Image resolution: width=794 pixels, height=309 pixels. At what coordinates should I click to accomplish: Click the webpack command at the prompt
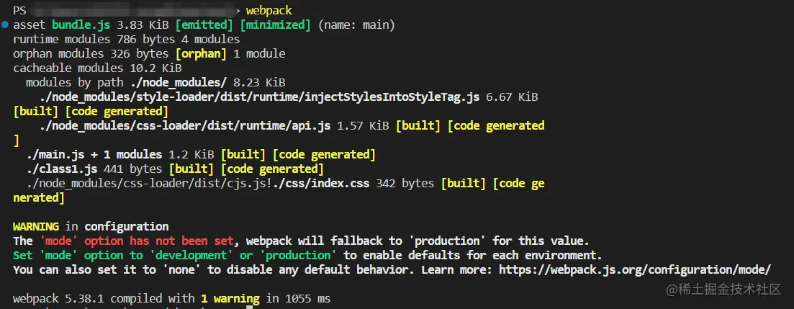[x=269, y=10]
